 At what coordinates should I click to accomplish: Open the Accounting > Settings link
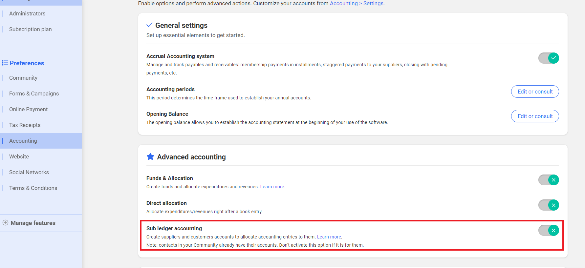click(x=357, y=3)
